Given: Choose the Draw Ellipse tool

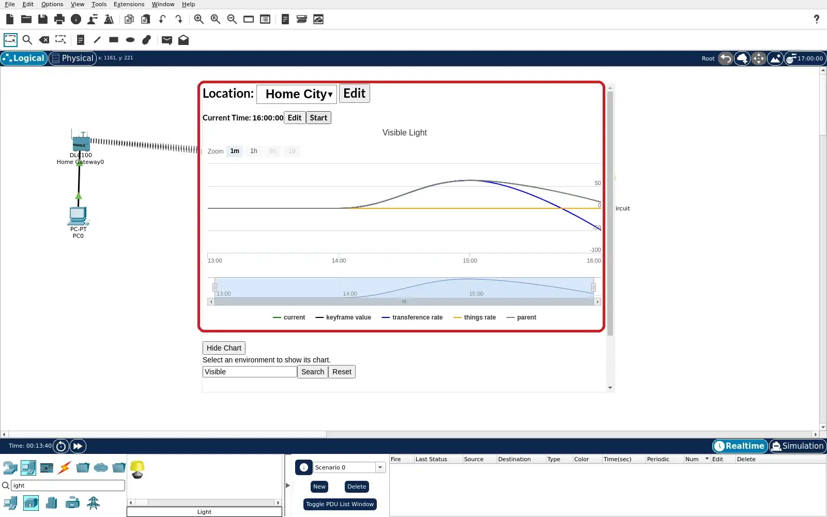Looking at the screenshot, I should coord(130,40).
